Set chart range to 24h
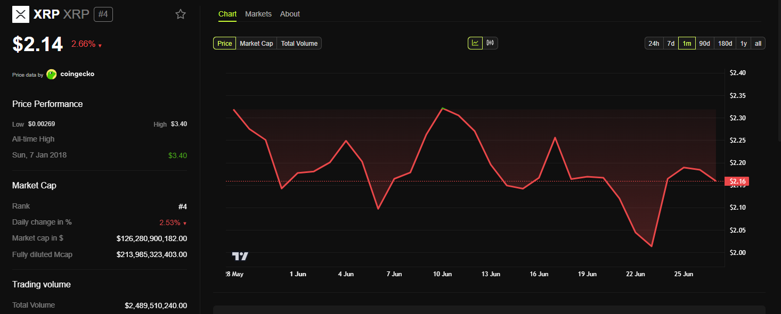 point(654,44)
